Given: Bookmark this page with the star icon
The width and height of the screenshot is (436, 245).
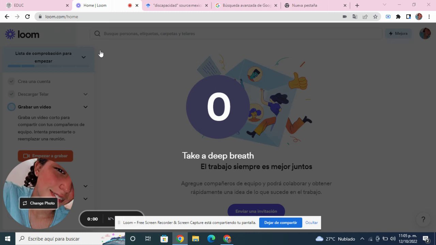Looking at the screenshot, I should click(375, 16).
